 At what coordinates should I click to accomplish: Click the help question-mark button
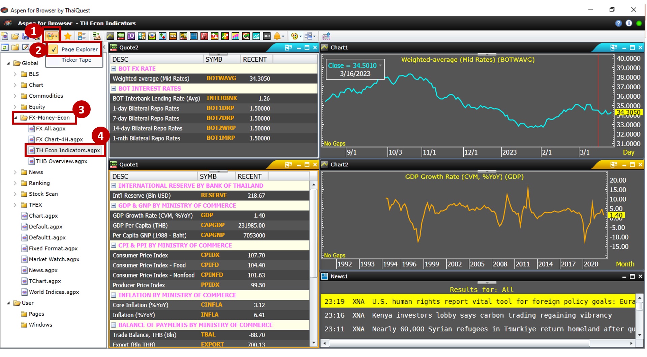click(x=619, y=24)
